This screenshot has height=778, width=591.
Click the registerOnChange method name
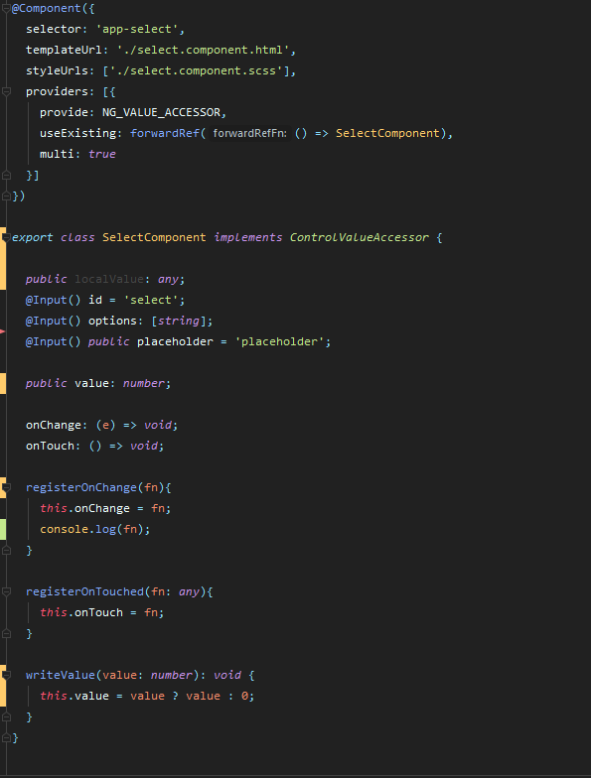[x=81, y=488]
